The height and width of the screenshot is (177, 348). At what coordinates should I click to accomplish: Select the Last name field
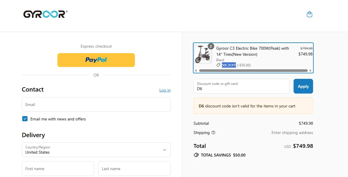[134, 168]
